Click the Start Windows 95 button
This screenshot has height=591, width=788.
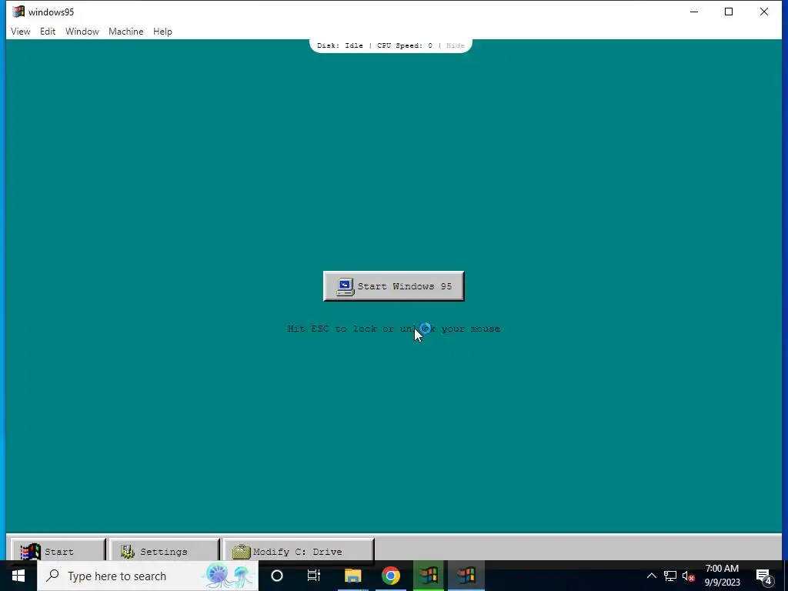tap(393, 286)
